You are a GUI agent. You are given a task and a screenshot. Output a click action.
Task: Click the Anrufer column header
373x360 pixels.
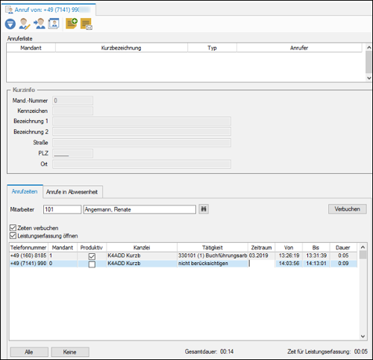[299, 48]
